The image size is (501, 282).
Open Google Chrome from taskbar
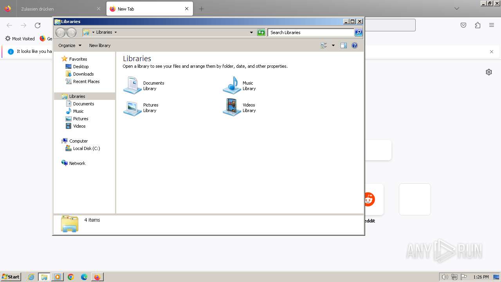(71, 277)
